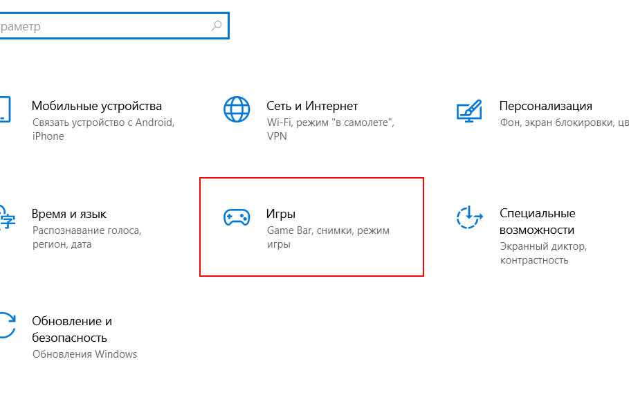
Task: Focus the settings search input field
Action: [104, 26]
